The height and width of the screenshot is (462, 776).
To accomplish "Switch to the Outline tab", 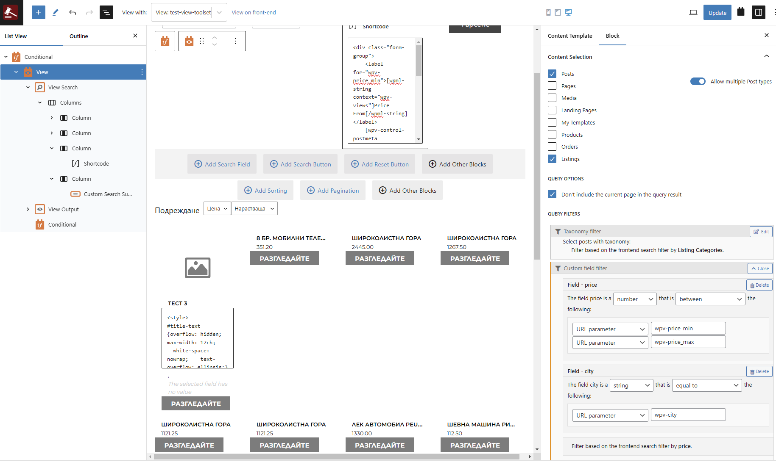I will 79,36.
